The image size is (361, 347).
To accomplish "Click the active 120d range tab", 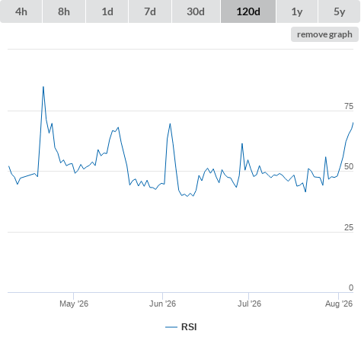I will 248,11.
